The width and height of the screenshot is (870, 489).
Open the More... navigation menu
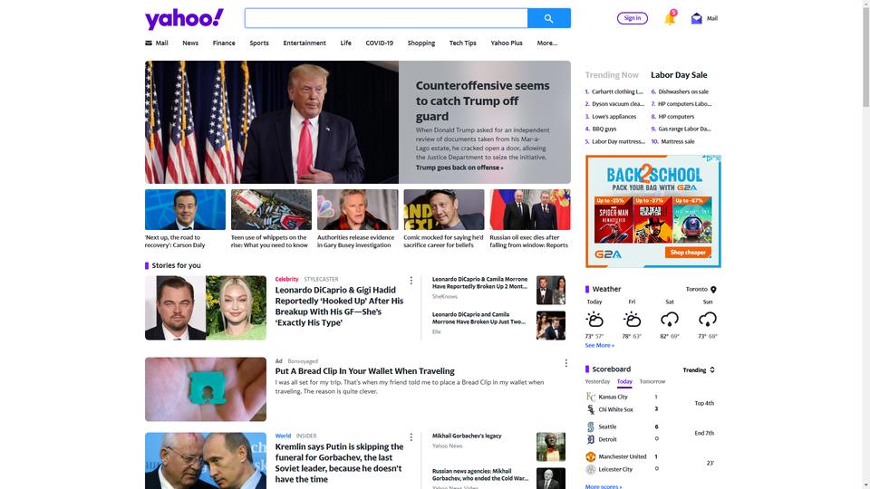(547, 43)
